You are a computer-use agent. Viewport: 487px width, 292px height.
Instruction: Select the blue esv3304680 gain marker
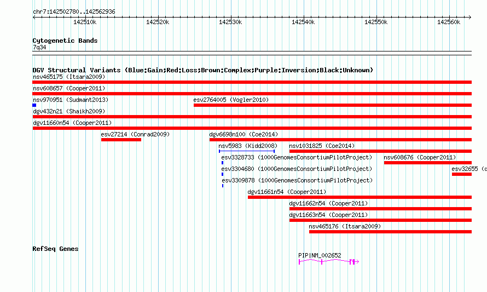click(222, 174)
